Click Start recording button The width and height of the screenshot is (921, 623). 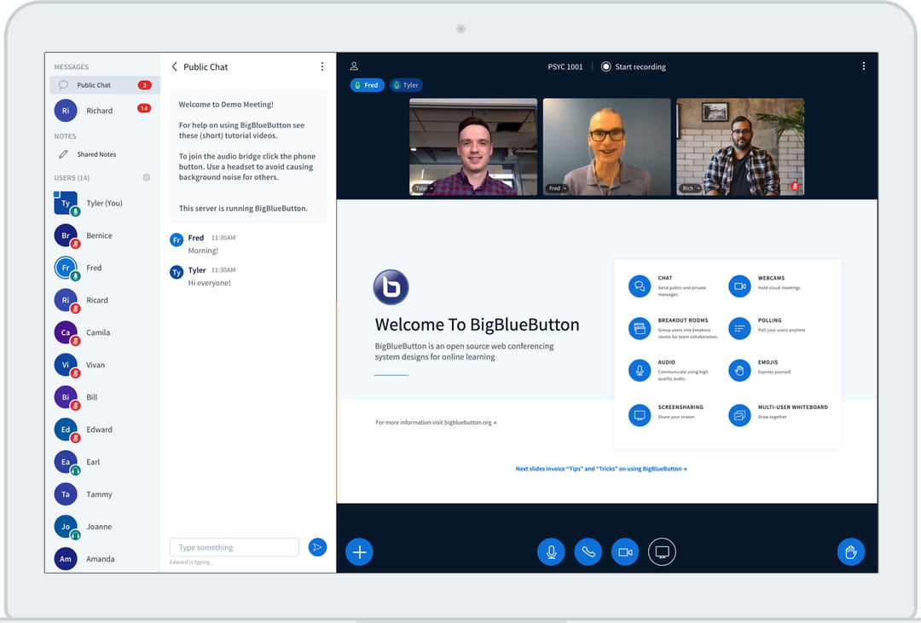click(634, 67)
